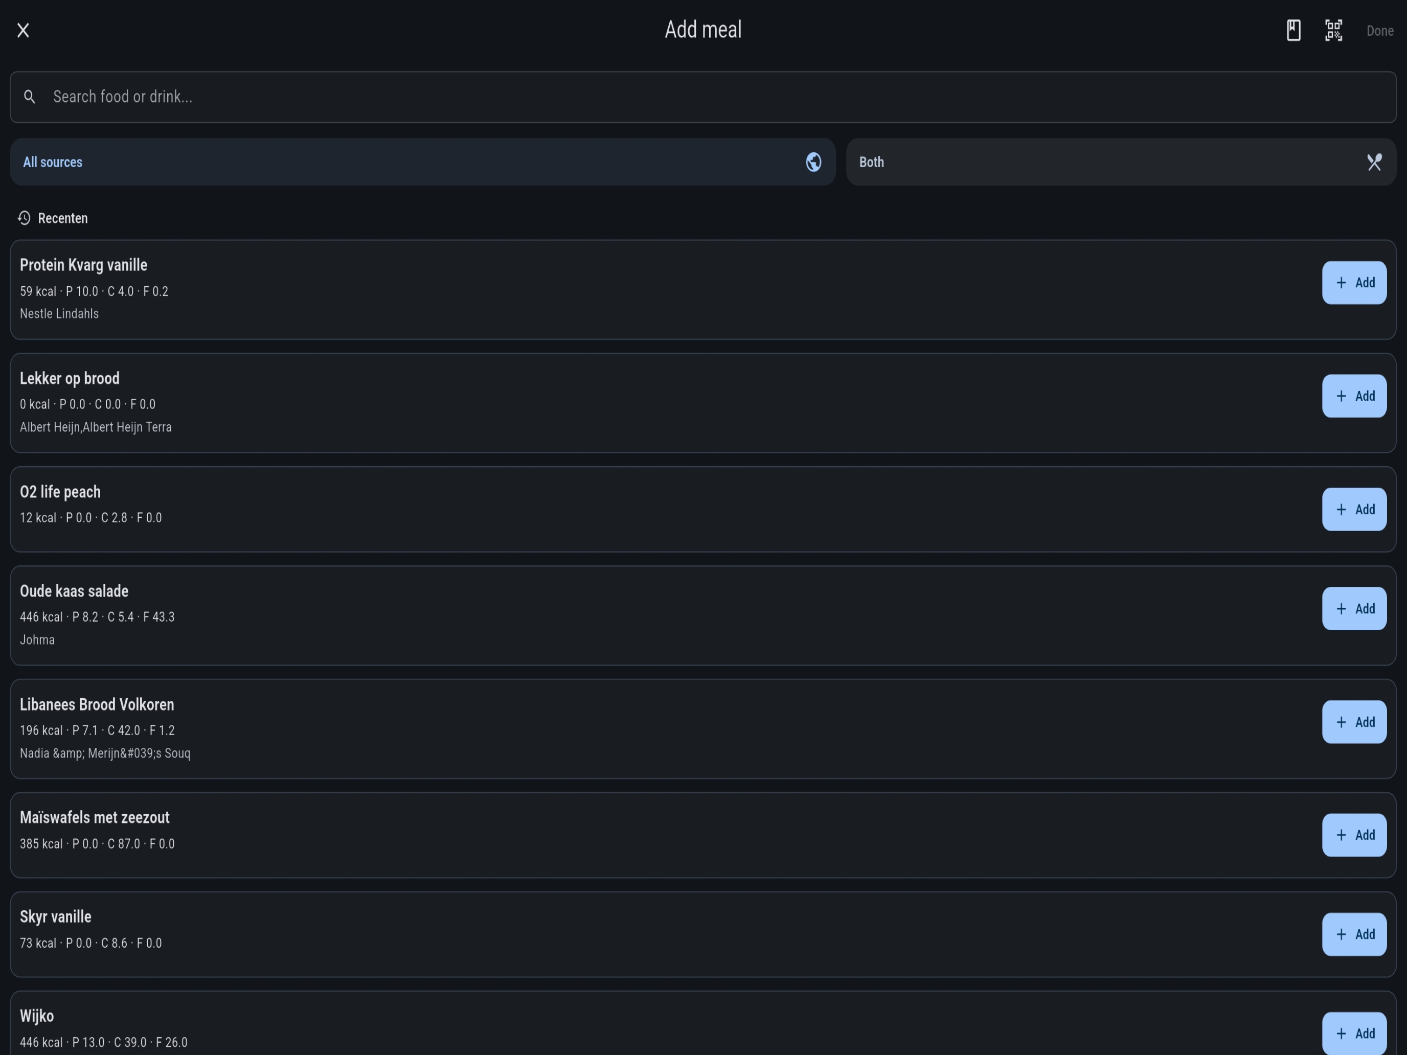Screen dimensions: 1407x1055
Task: Open Oude kaas salade entry title
Action: point(74,591)
